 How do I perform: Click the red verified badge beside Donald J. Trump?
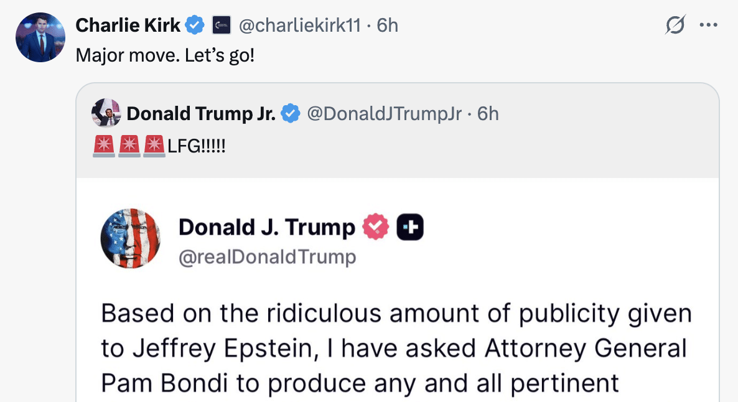pyautogui.click(x=375, y=228)
